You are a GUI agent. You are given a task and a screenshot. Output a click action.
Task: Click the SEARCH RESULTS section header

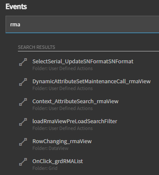click(x=37, y=47)
